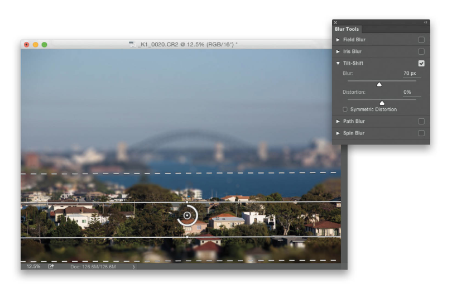
Task: Click the Blur amount slider handle
Action: [379, 85]
